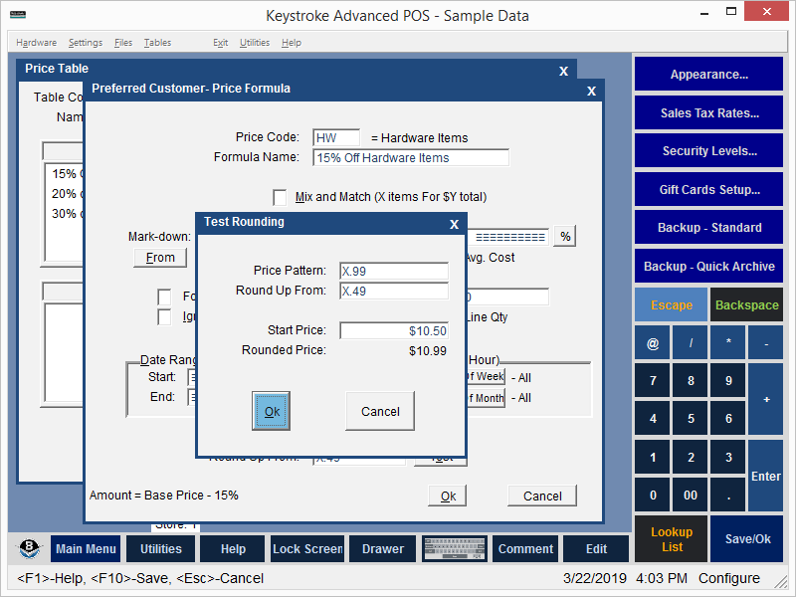Click the Lookup List button

pos(671,539)
